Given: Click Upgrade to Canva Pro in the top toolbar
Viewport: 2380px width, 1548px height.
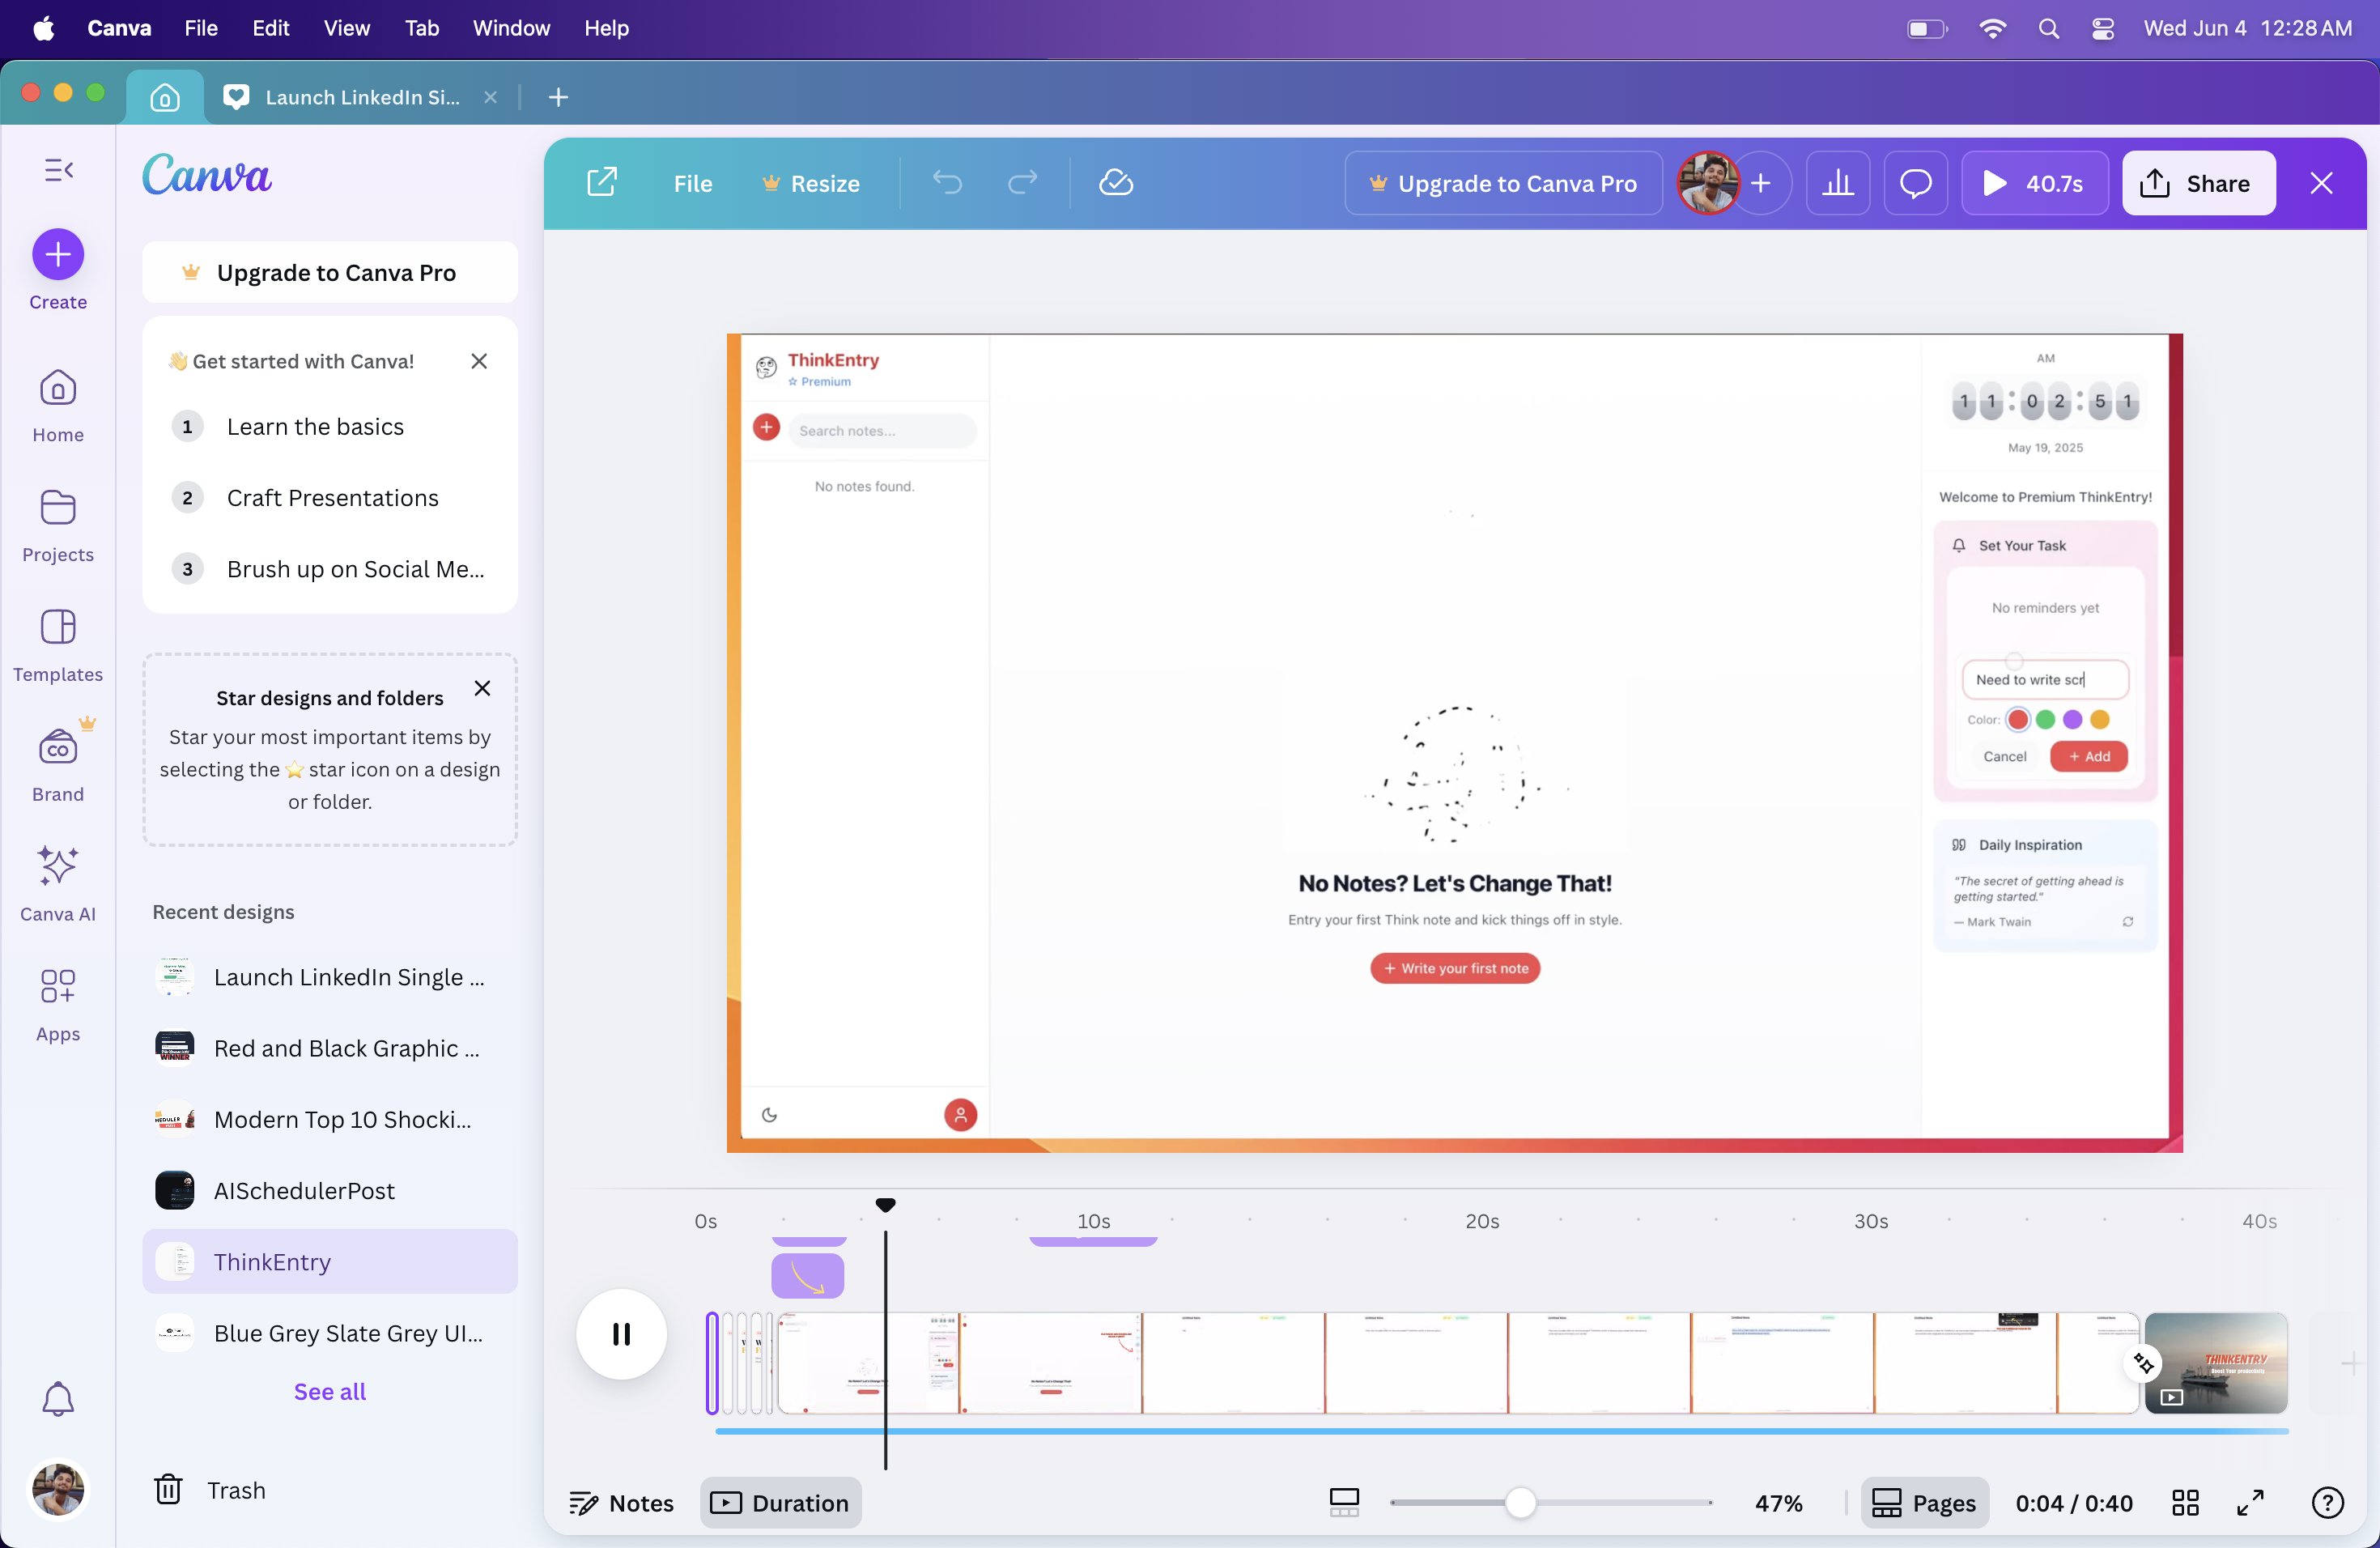Looking at the screenshot, I should pos(1504,183).
